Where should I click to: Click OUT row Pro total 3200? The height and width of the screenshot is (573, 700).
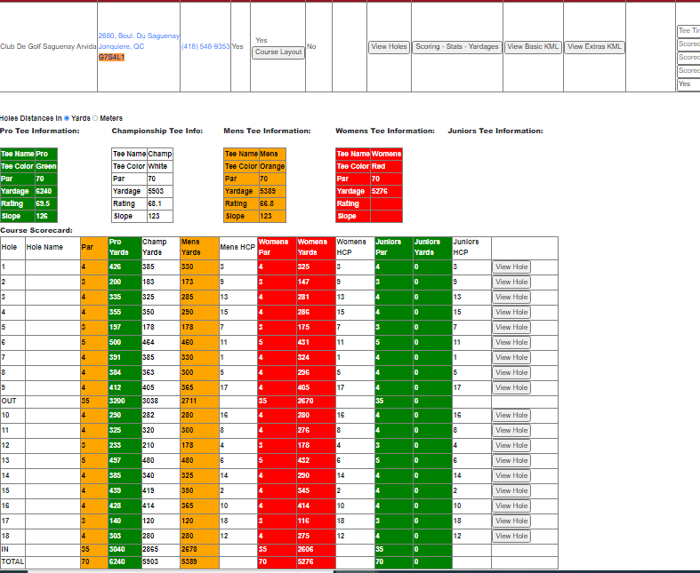[x=117, y=402]
